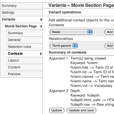Image resolution: width=114 pixels, height=114 pixels.
Task: Open the variant Summary sub-item
Action: tap(25, 33)
